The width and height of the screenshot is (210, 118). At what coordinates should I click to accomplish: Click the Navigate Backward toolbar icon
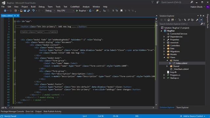[5, 11]
